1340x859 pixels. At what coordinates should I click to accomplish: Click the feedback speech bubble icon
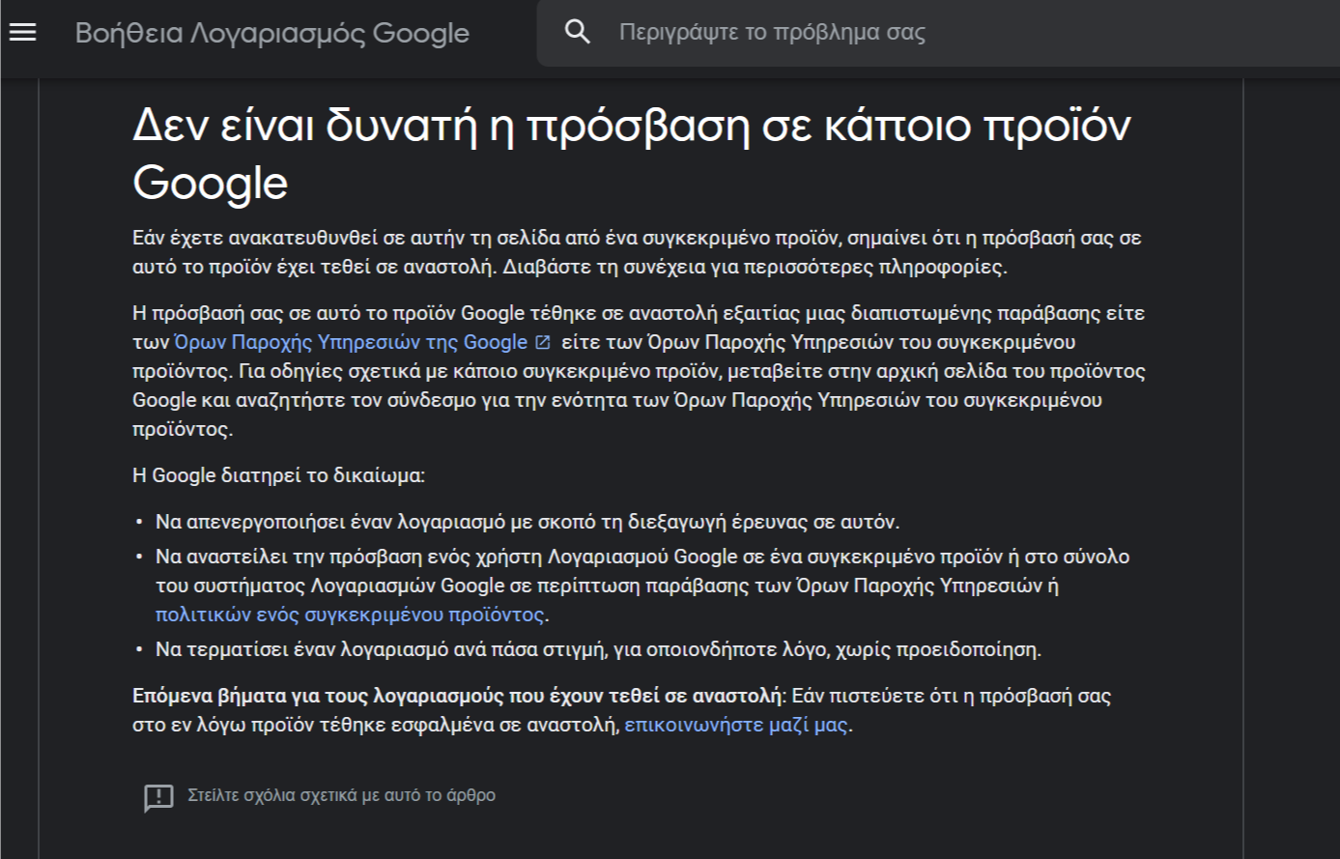pyautogui.click(x=158, y=797)
